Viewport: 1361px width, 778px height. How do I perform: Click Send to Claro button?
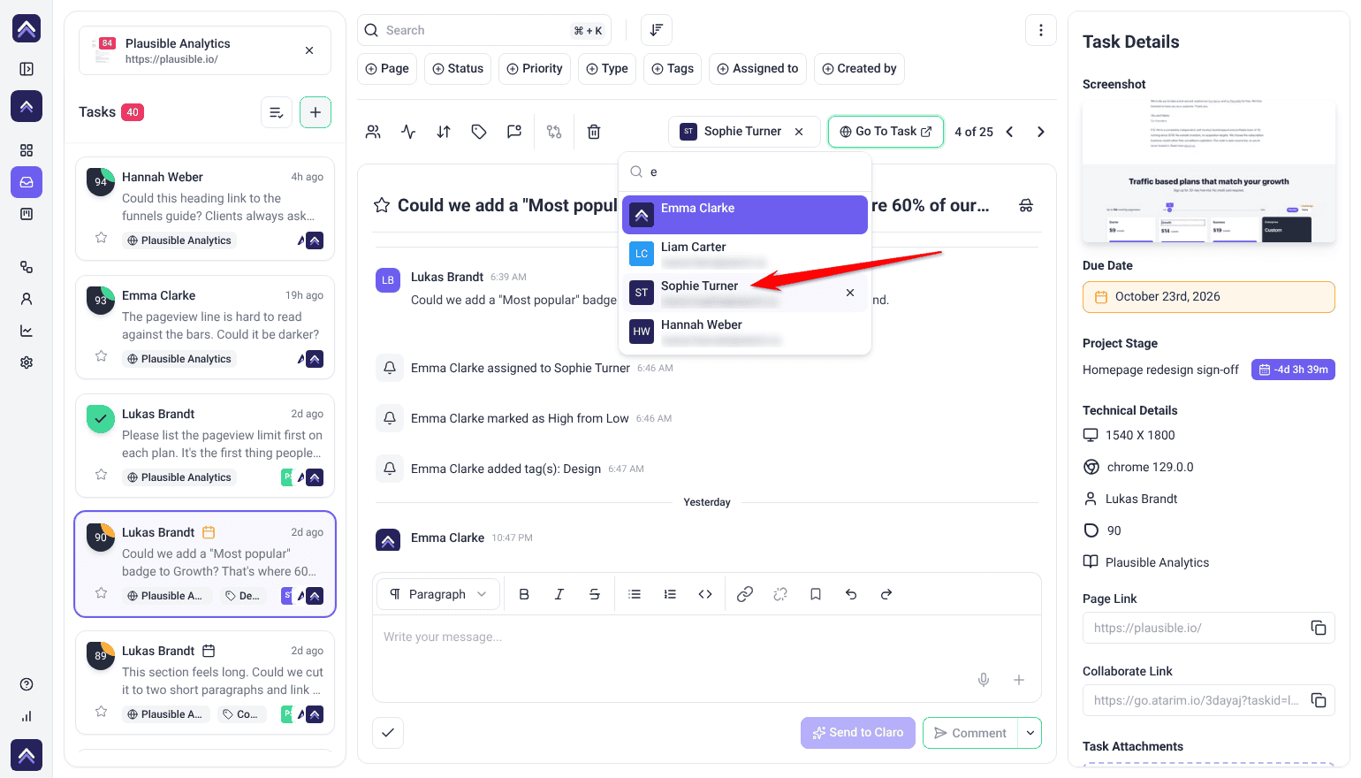click(x=858, y=733)
